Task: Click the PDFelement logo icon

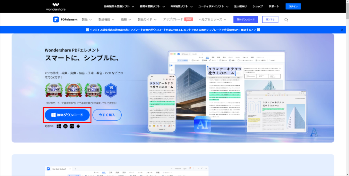Action: point(56,19)
